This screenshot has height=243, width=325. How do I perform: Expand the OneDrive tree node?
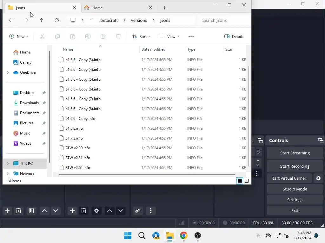coord(8,72)
